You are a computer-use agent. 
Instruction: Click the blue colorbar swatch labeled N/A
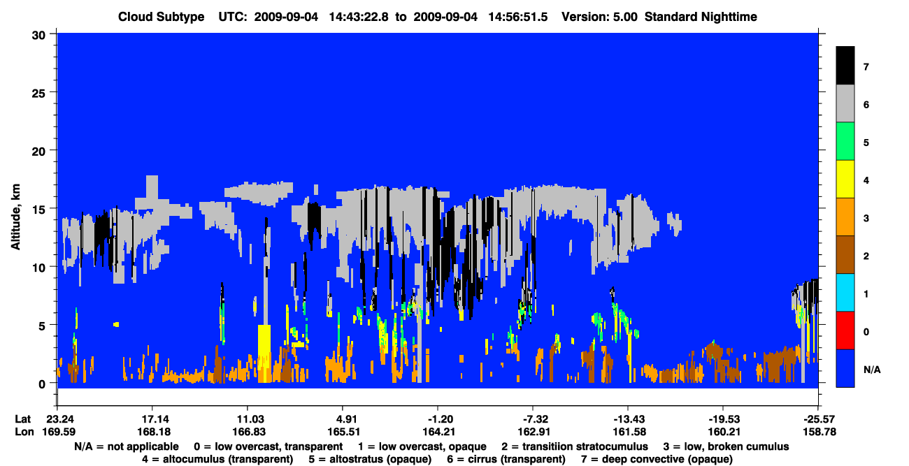(845, 368)
